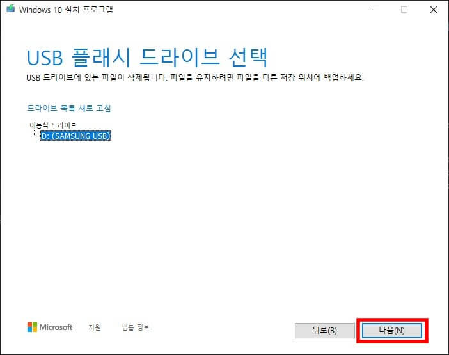Click the Windows 10 setup title bar icon
449x355 pixels.
tap(11, 9)
